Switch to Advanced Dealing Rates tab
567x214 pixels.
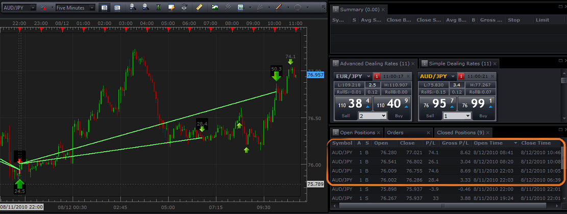tap(374, 64)
